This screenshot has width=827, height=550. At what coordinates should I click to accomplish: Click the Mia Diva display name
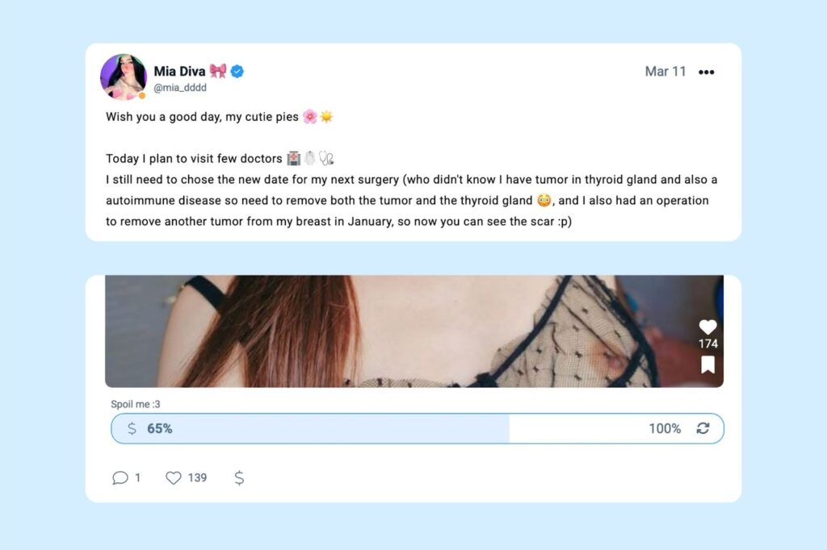(179, 72)
